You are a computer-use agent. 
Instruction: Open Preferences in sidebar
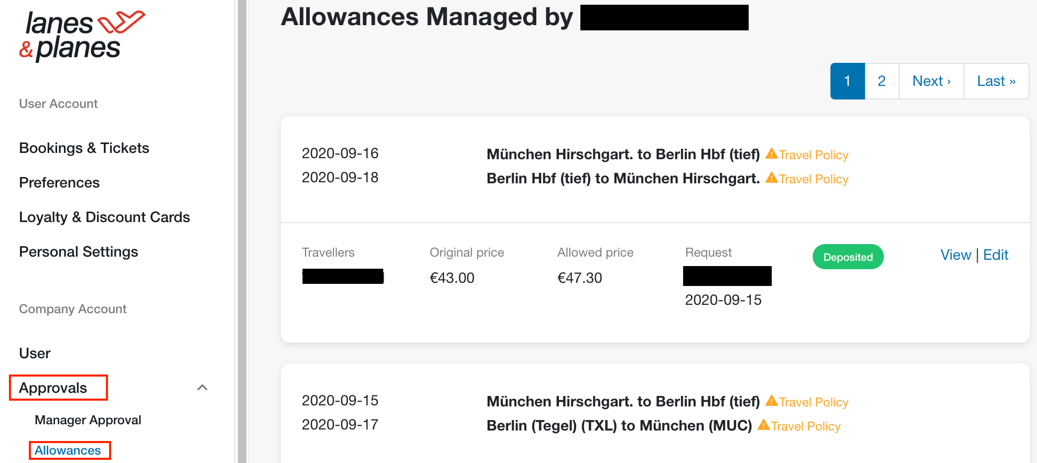[59, 183]
